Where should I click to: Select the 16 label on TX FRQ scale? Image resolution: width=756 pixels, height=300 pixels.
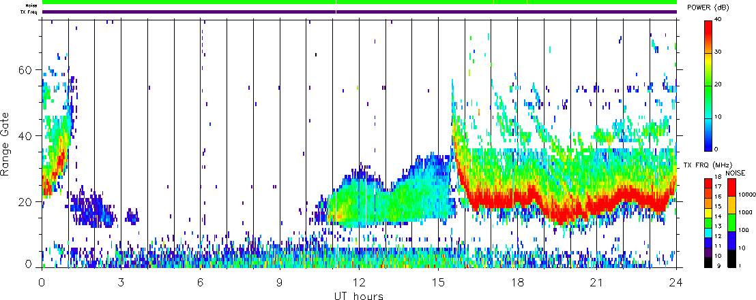coord(718,197)
